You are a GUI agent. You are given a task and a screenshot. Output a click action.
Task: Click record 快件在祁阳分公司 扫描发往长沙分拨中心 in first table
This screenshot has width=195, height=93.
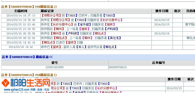tap(82, 20)
